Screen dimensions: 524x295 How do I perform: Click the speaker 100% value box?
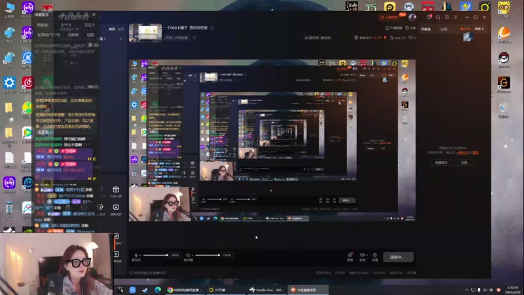click(x=227, y=255)
